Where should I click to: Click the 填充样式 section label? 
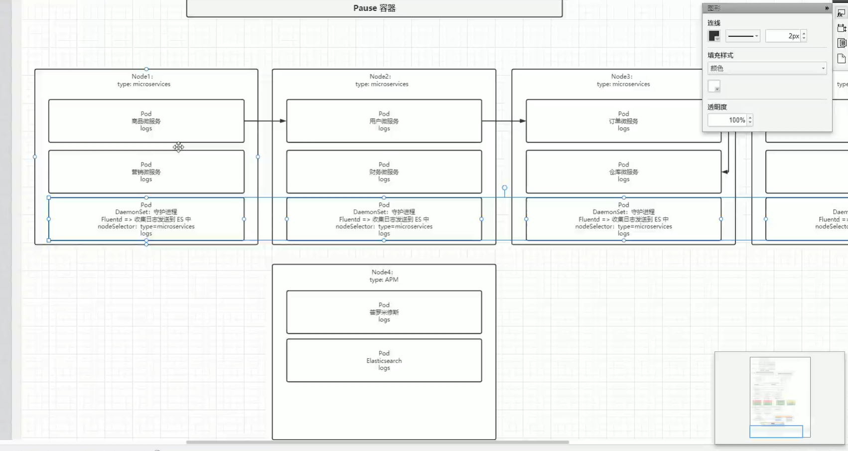720,55
